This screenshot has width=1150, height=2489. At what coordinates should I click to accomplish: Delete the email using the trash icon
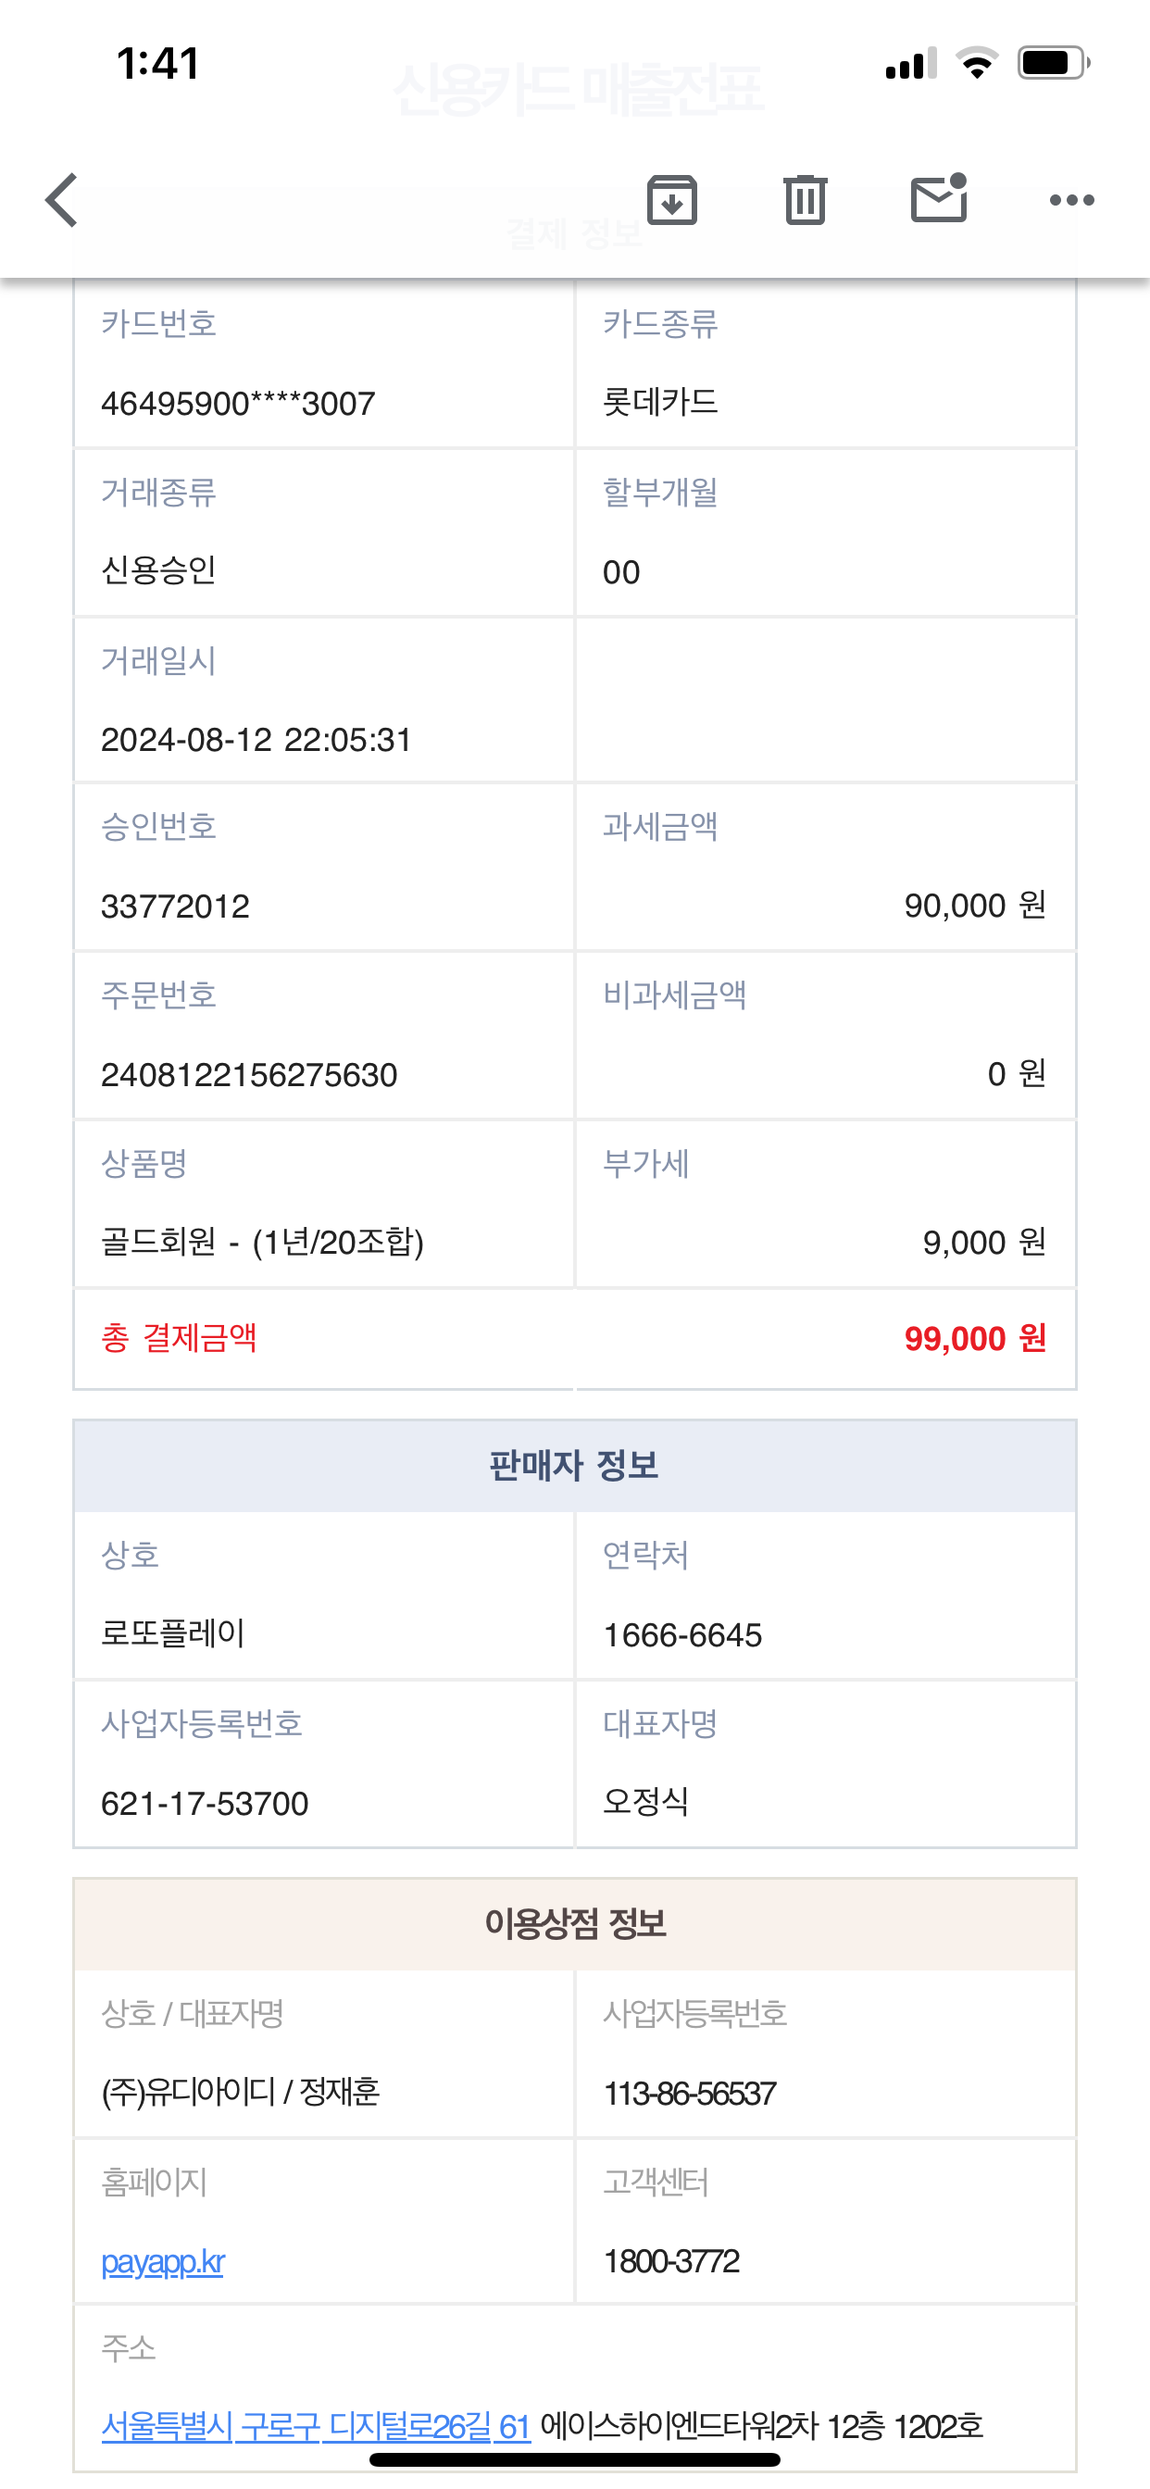805,200
